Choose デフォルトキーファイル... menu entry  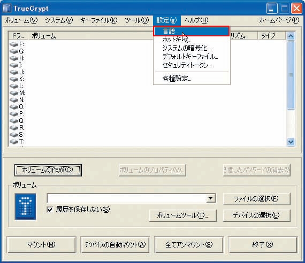click(192, 57)
